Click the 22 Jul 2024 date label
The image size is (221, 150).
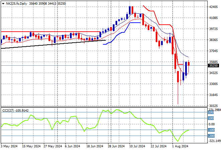(x=158, y=146)
